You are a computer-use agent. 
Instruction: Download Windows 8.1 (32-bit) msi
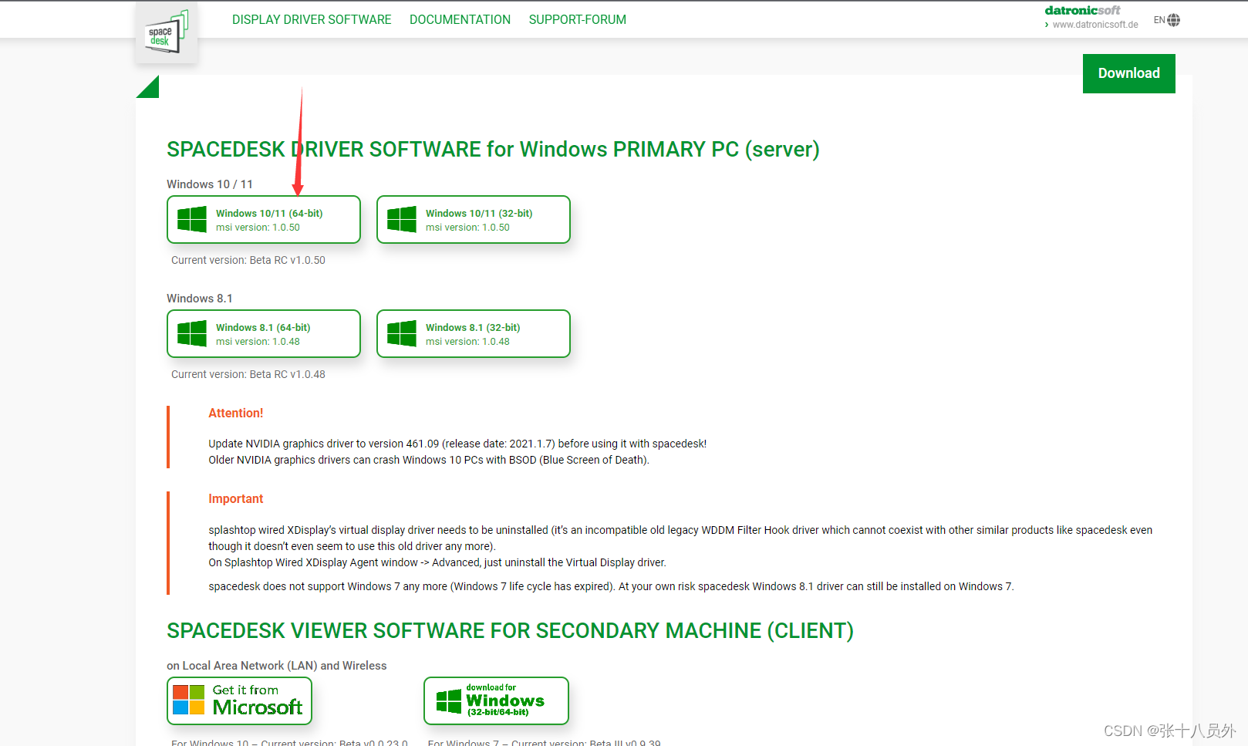474,333
